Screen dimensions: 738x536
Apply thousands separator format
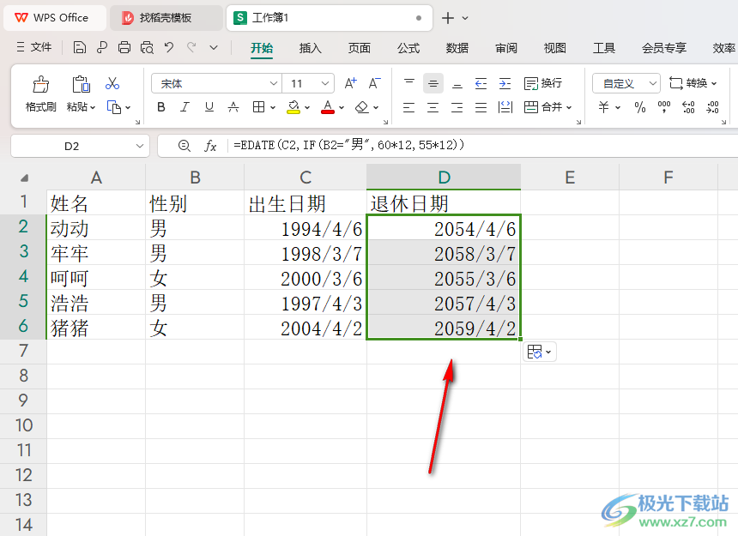[x=664, y=108]
